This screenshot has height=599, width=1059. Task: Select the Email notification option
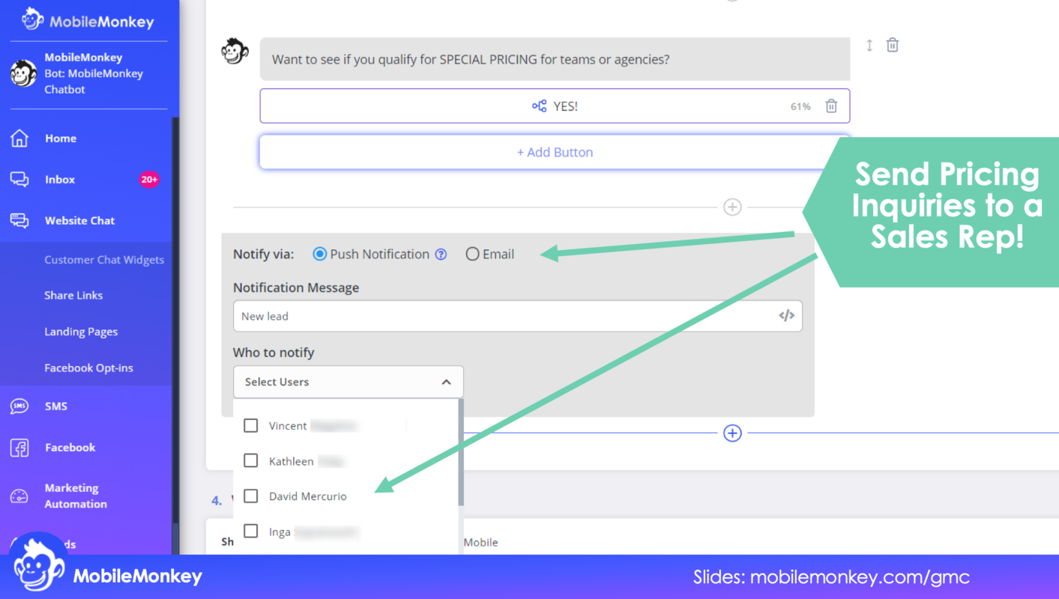pos(472,253)
